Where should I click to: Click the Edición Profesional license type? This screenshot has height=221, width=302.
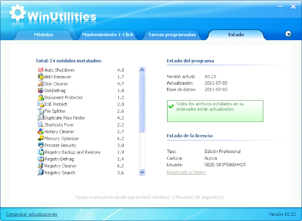pos(223,152)
